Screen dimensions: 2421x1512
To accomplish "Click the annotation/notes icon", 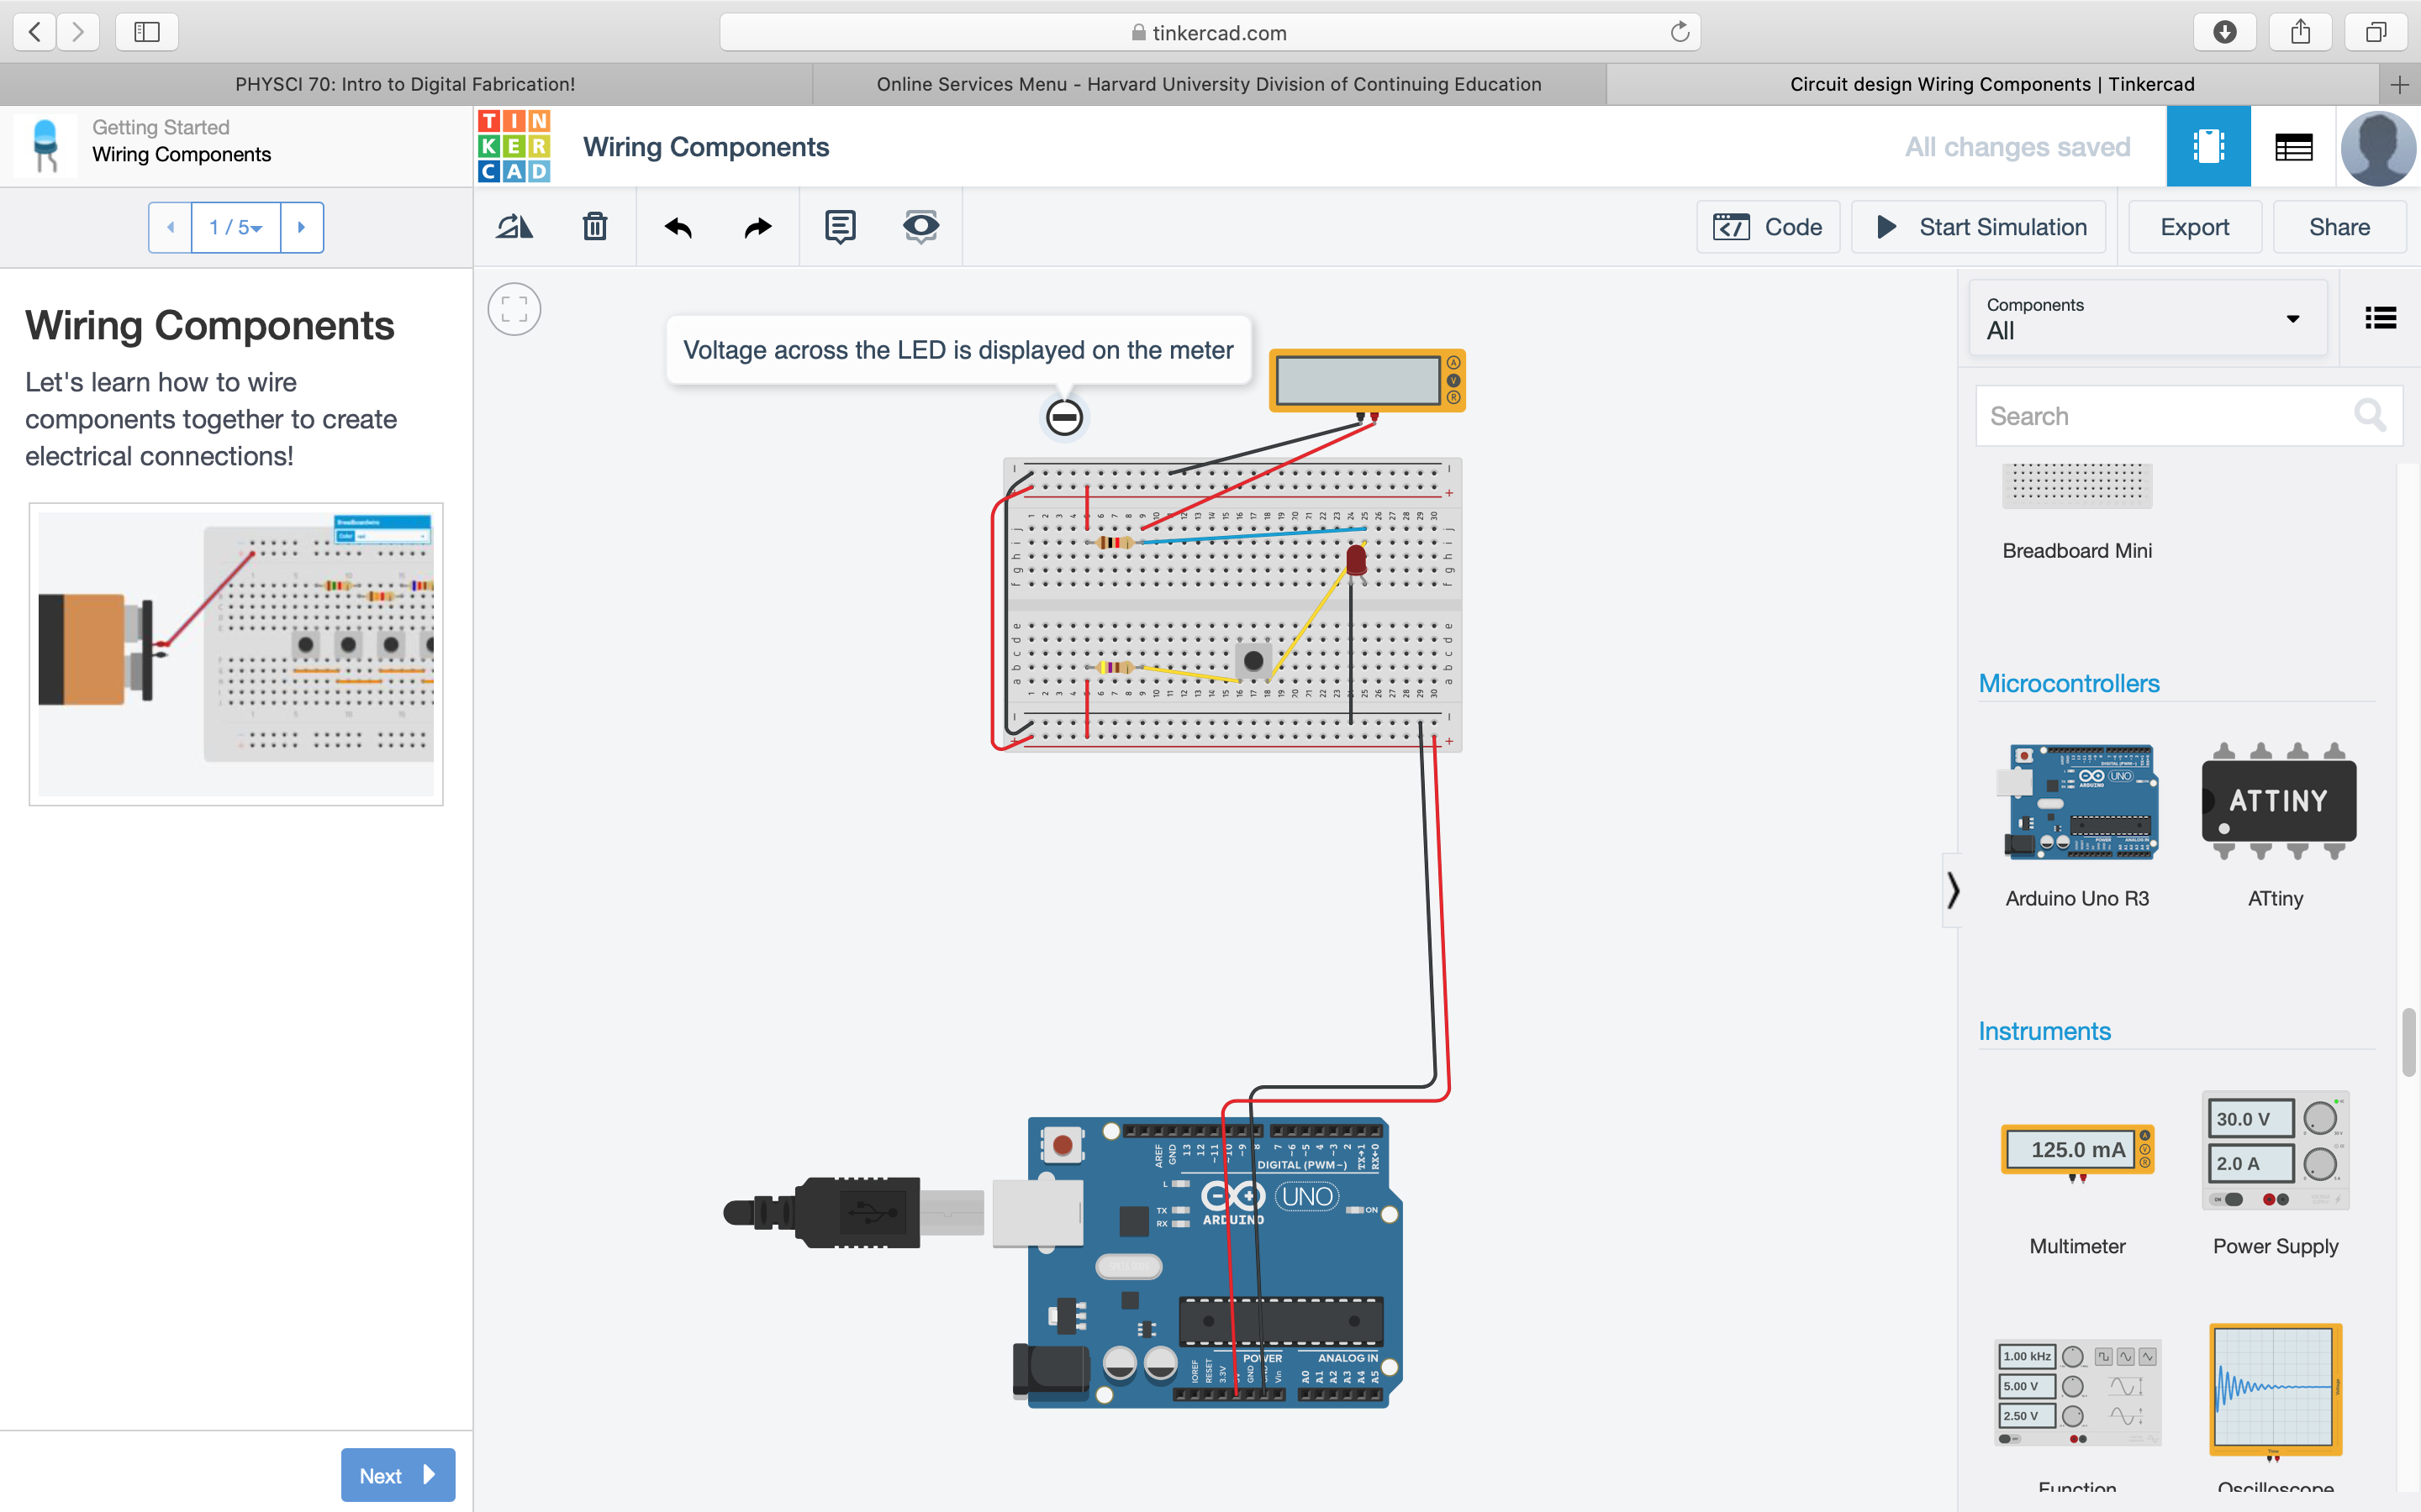I will pos(840,225).
